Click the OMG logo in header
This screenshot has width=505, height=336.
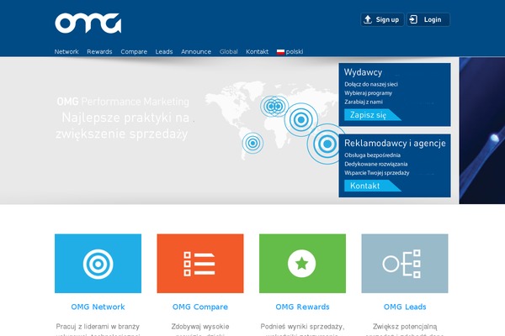coord(88,24)
